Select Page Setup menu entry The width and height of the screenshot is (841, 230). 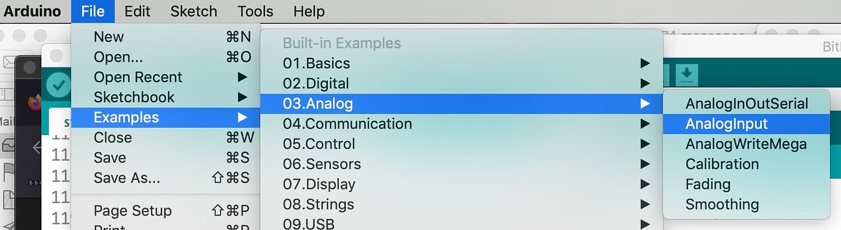(166, 211)
